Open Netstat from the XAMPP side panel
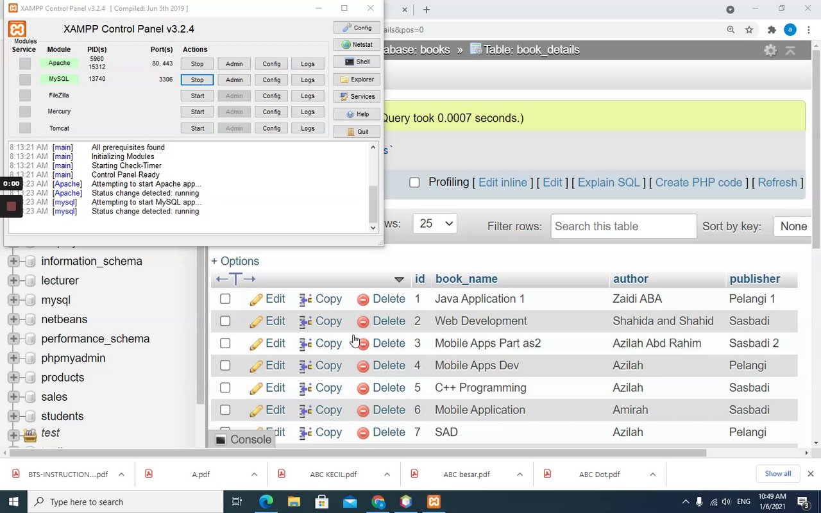Viewport: 821px width, 513px height. 357,45
